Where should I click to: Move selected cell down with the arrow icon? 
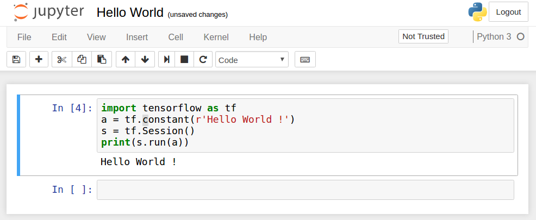(x=145, y=59)
